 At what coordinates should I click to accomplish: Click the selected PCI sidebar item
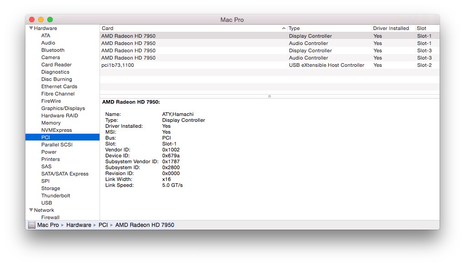pyautogui.click(x=62, y=137)
